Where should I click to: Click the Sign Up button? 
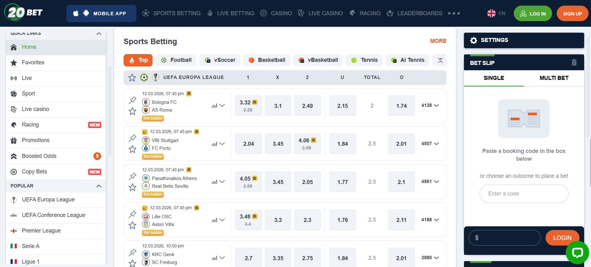pyautogui.click(x=572, y=14)
